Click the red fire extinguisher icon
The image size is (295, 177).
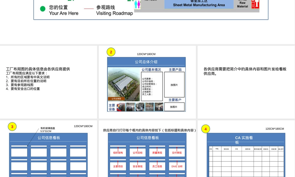coord(255,4)
